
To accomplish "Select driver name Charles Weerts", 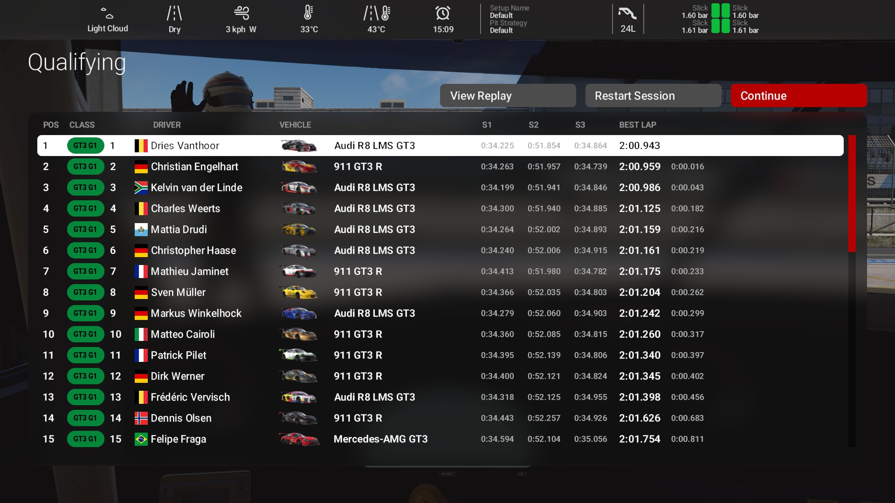I will (186, 208).
